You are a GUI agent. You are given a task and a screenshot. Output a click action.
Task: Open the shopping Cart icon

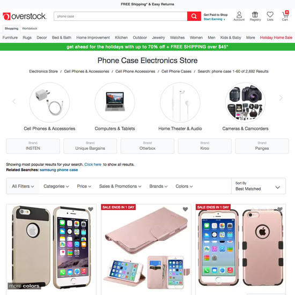285,16
